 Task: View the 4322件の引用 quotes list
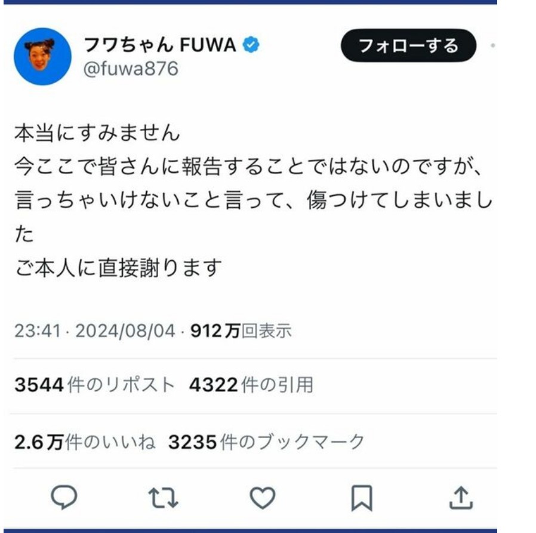[x=251, y=385]
